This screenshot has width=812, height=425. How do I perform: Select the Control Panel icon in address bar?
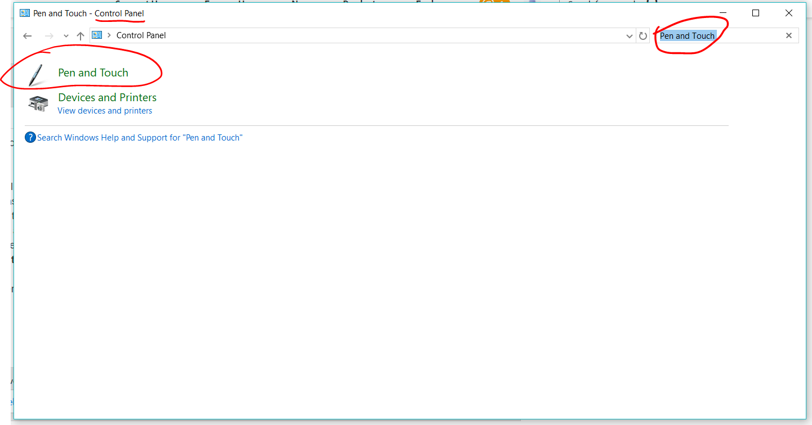point(97,35)
